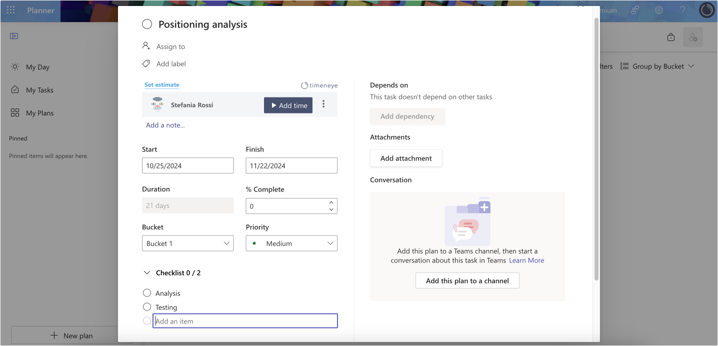Open more options for Stefania Rossi
This screenshot has width=718, height=346.
(x=323, y=104)
